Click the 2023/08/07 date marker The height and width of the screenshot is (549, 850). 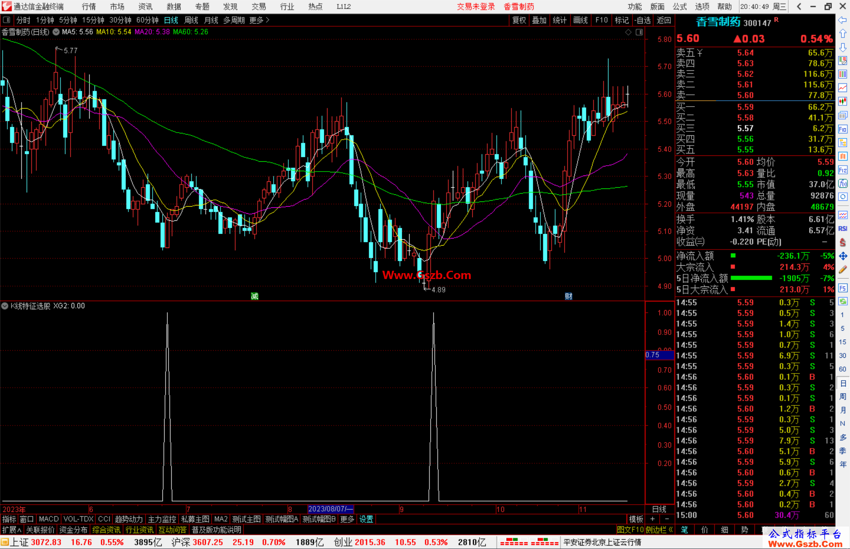[x=331, y=509]
